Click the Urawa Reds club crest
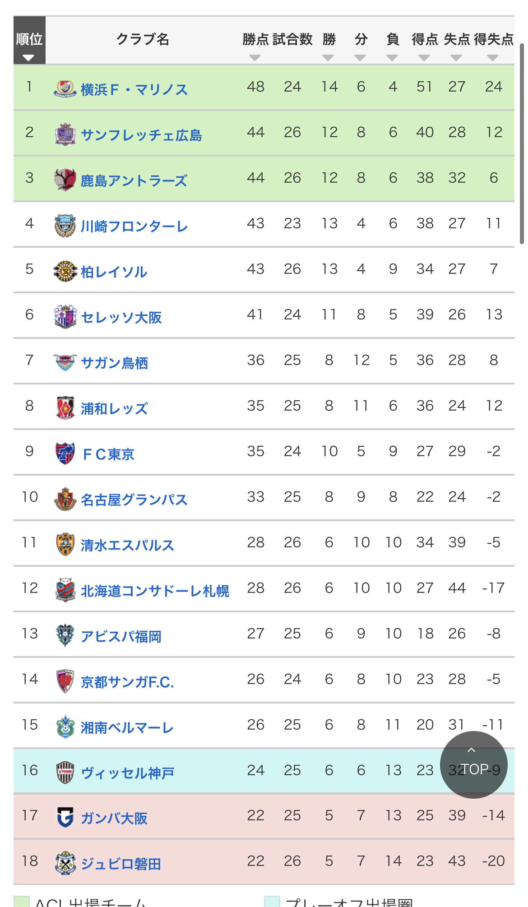The width and height of the screenshot is (528, 907). pos(65,407)
